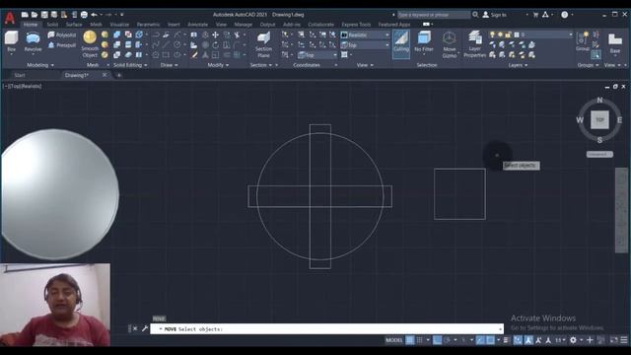Toggle snap mode in status bar
631x355 pixels.
420,340
